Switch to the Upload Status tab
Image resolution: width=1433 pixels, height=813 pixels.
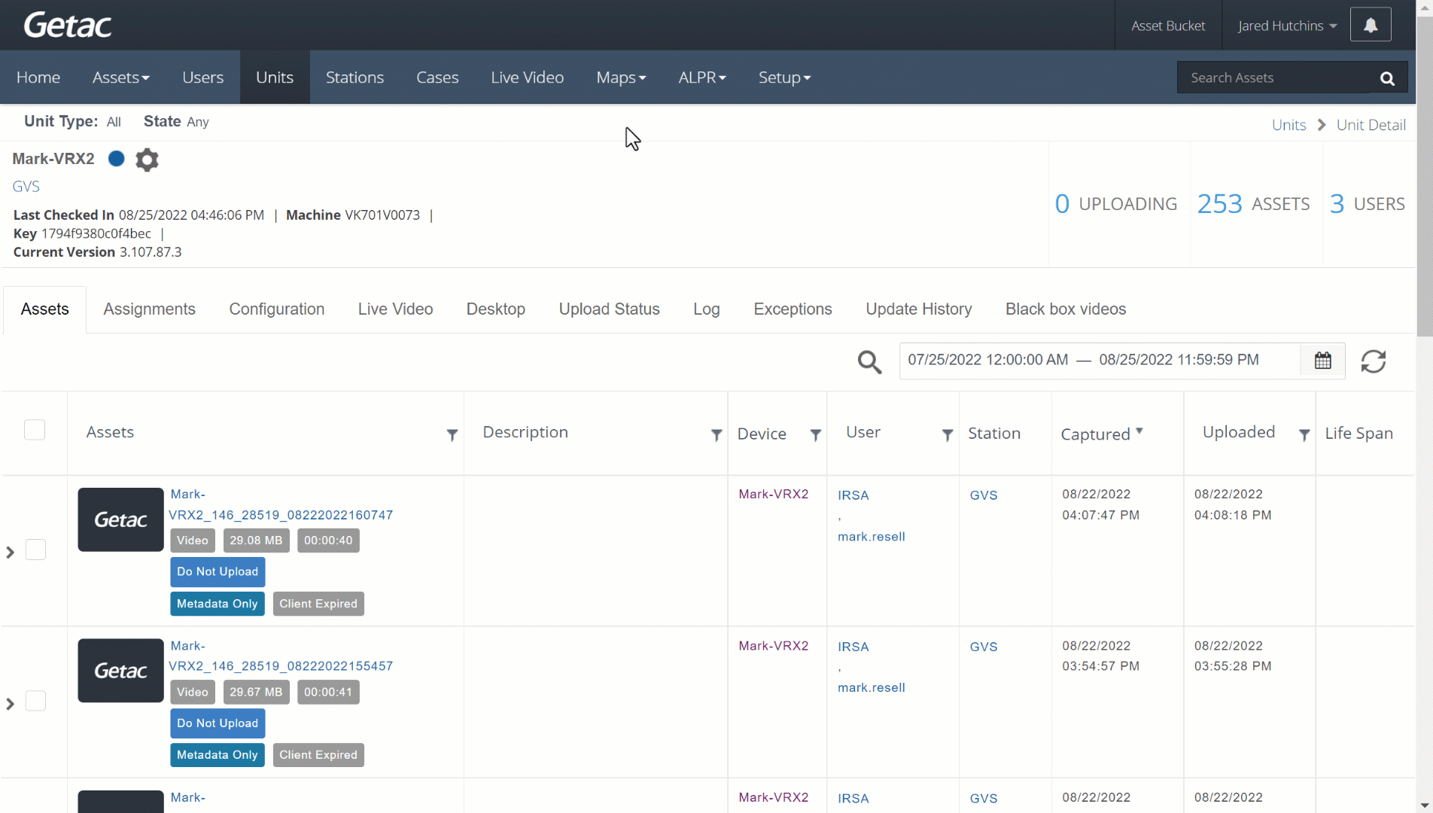[x=609, y=309]
